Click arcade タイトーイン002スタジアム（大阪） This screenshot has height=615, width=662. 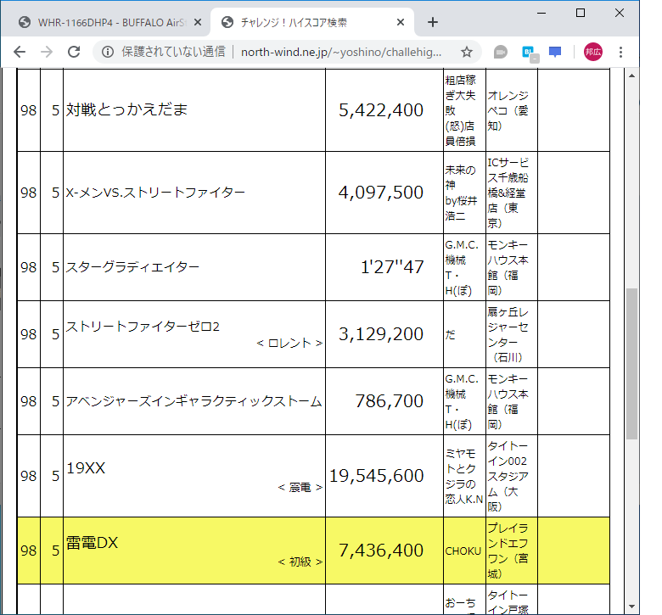[508, 476]
